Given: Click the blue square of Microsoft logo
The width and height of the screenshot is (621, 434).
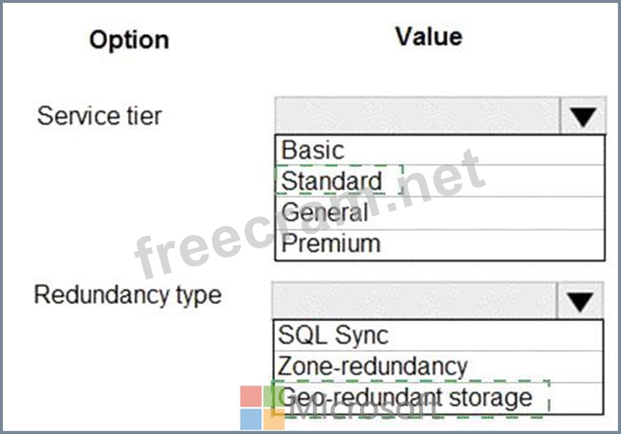Looking at the screenshot, I should pos(251,418).
